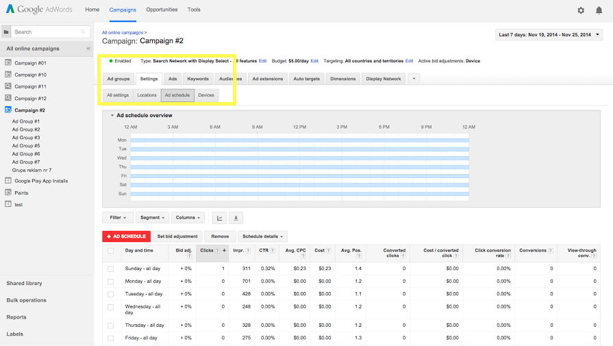Screen dimensions: 613x346
Task: Open the settings gear icon
Action: point(581,10)
